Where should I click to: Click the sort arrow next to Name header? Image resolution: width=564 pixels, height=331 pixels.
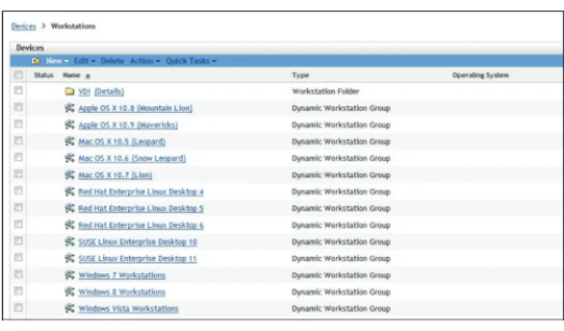pyautogui.click(x=88, y=76)
